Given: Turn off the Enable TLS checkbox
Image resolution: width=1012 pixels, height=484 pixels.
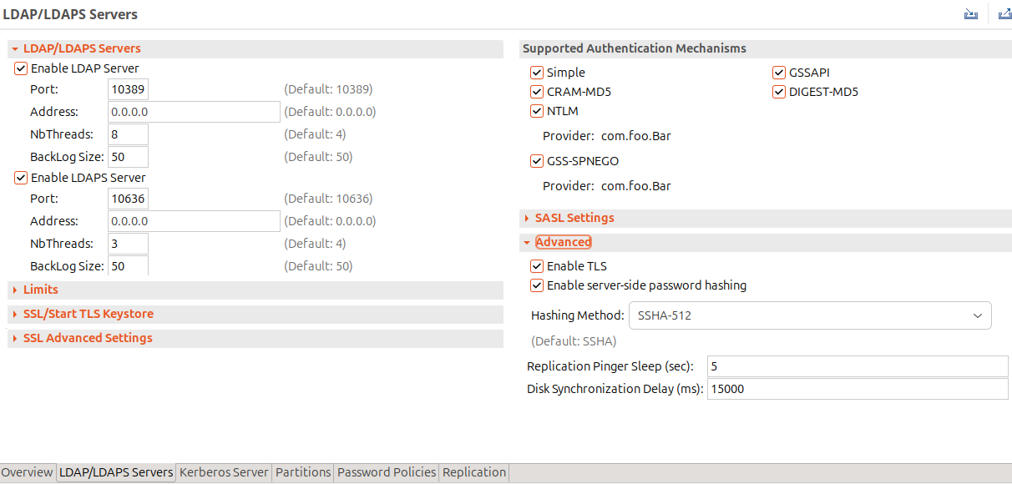Looking at the screenshot, I should pos(537,266).
